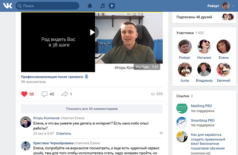Open the Наталия member name link
This screenshot has height=155, width=238.
204,58
